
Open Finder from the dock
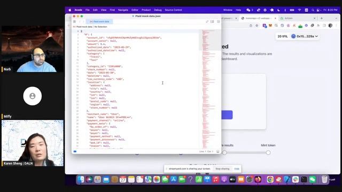point(81,179)
